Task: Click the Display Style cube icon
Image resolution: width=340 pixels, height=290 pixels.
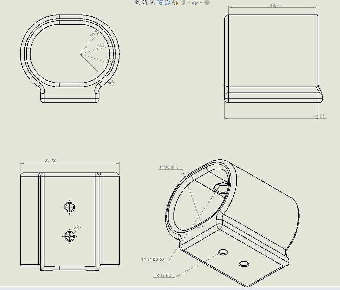Action: 182,3
